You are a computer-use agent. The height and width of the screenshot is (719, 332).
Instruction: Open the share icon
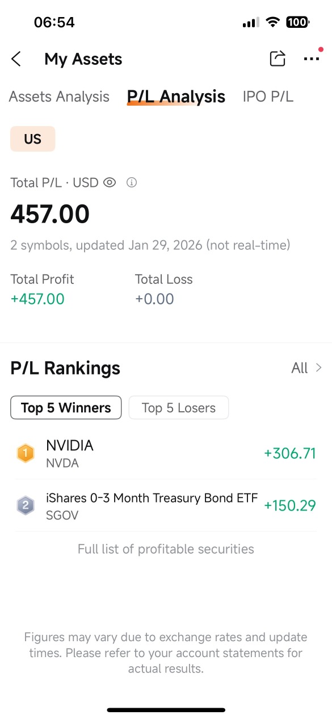(277, 58)
